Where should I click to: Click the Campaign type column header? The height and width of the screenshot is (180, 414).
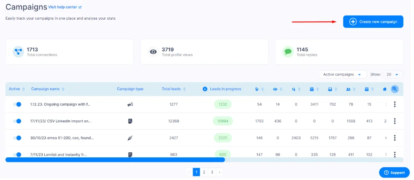pos(130,89)
